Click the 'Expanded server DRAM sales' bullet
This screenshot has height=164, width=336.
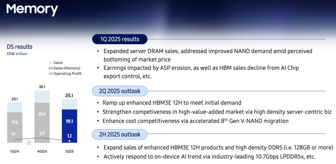[x=204, y=55]
